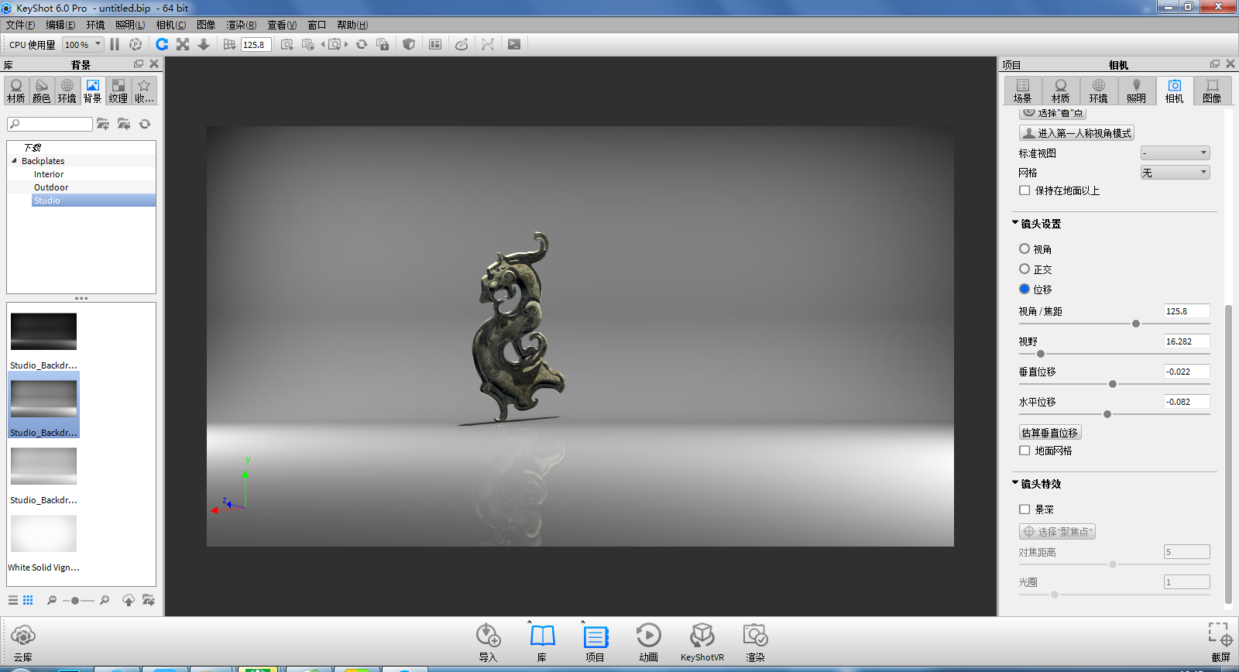This screenshot has height=672, width=1239.
Task: Open the 网格 dropdown set to 无
Action: tap(1175, 173)
